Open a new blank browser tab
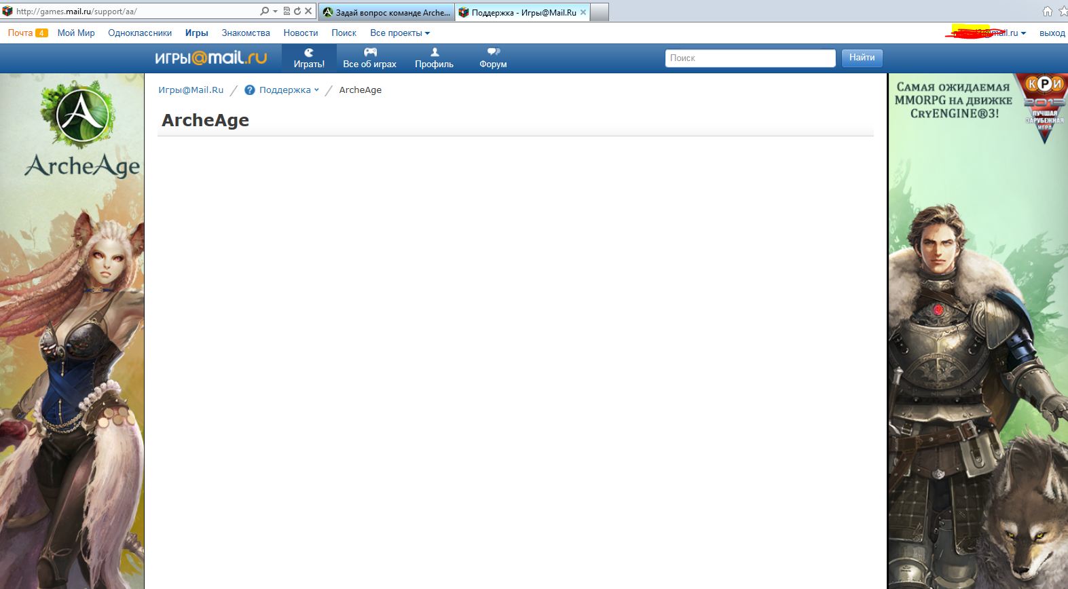Image resolution: width=1068 pixels, height=589 pixels. (x=600, y=12)
